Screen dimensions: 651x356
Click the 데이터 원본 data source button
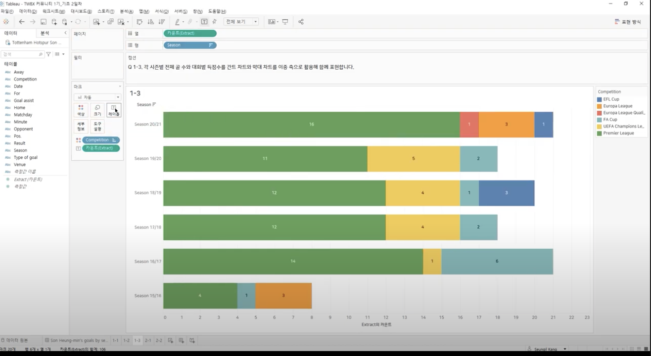[x=15, y=340]
